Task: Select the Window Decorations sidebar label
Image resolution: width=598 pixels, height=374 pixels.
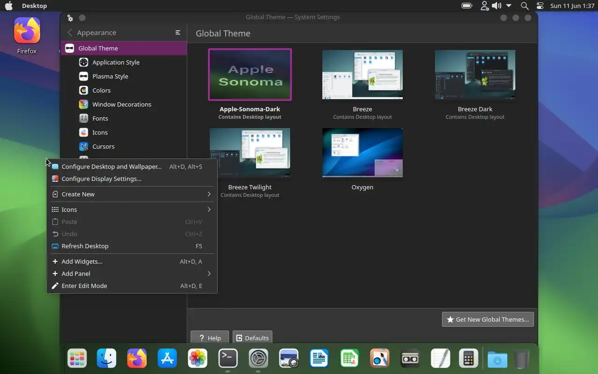Action: [122, 104]
